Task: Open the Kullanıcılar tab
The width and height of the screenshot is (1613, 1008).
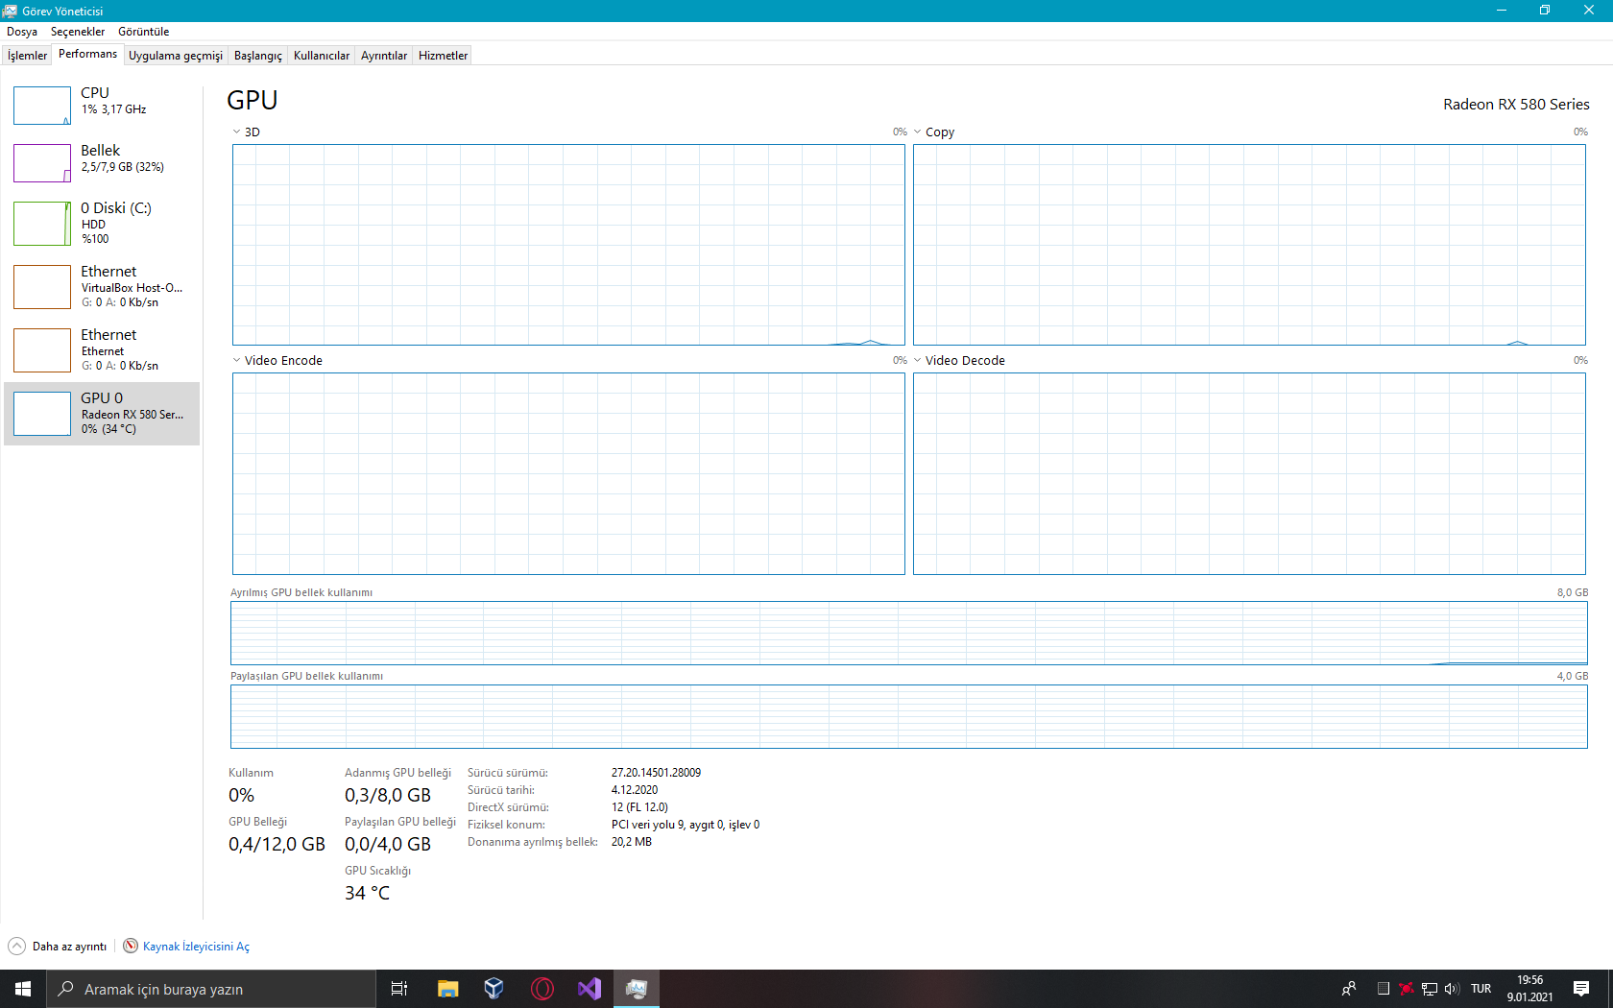Action: coord(322,56)
